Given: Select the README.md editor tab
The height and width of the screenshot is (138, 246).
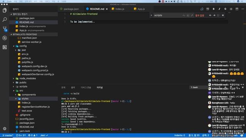Looking at the screenshot, I should 97,9.
